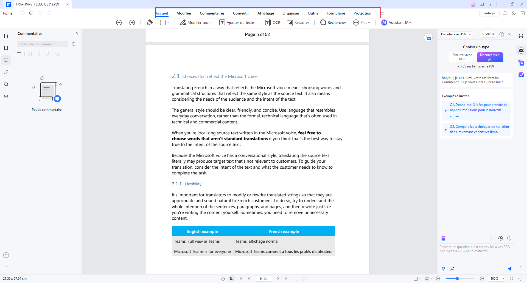Toggle the light theme bulb icon
This screenshot has height=283, width=527.
(382, 13)
